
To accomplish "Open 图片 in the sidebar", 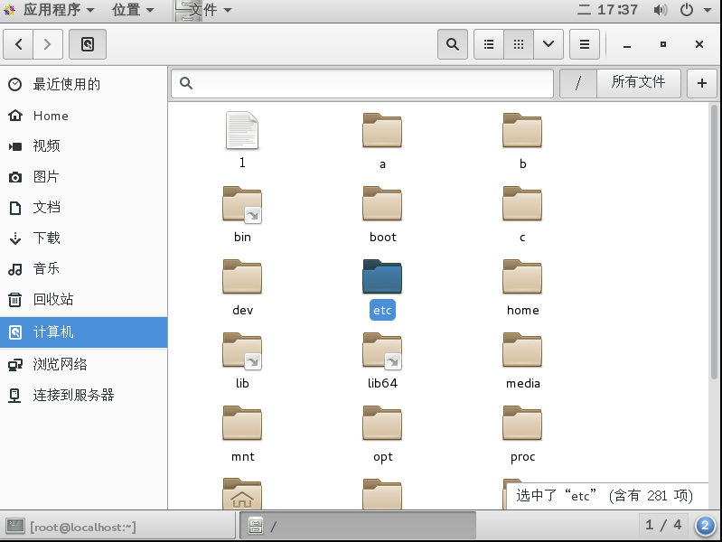I will pyautogui.click(x=83, y=177).
